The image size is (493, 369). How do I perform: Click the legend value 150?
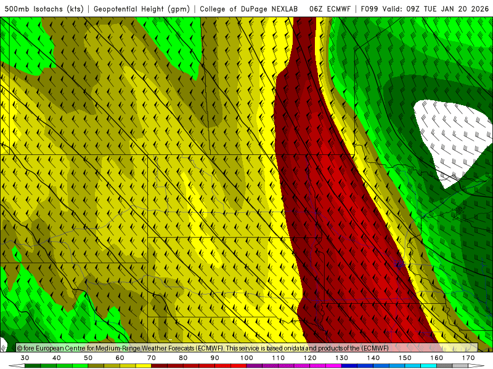pos(405,358)
